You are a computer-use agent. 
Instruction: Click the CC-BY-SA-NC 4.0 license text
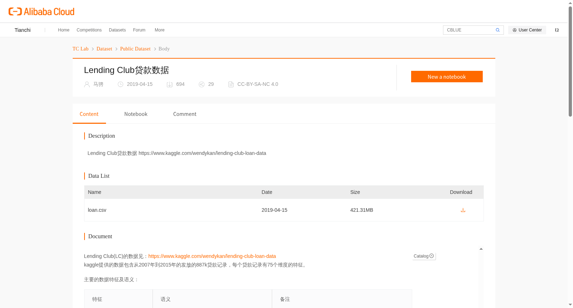pos(258,84)
